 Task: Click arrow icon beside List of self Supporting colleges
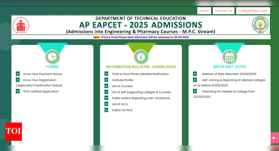click(x=106, y=92)
